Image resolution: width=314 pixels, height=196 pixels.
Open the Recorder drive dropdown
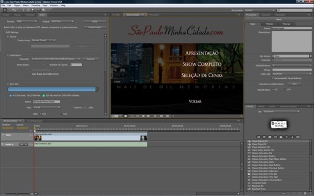click(55, 59)
